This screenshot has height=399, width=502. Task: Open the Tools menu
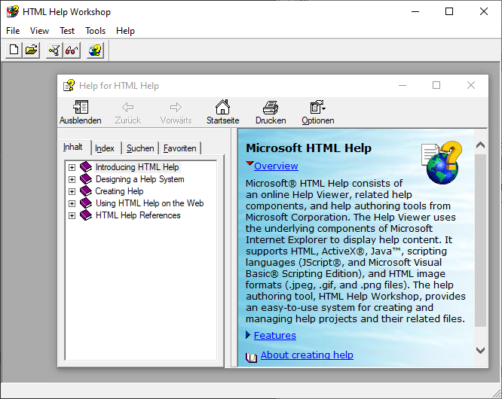coord(96,31)
